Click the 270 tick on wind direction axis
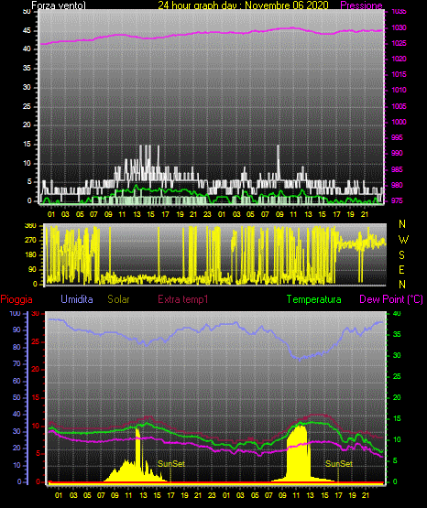This screenshot has height=508, width=427. coord(30,241)
